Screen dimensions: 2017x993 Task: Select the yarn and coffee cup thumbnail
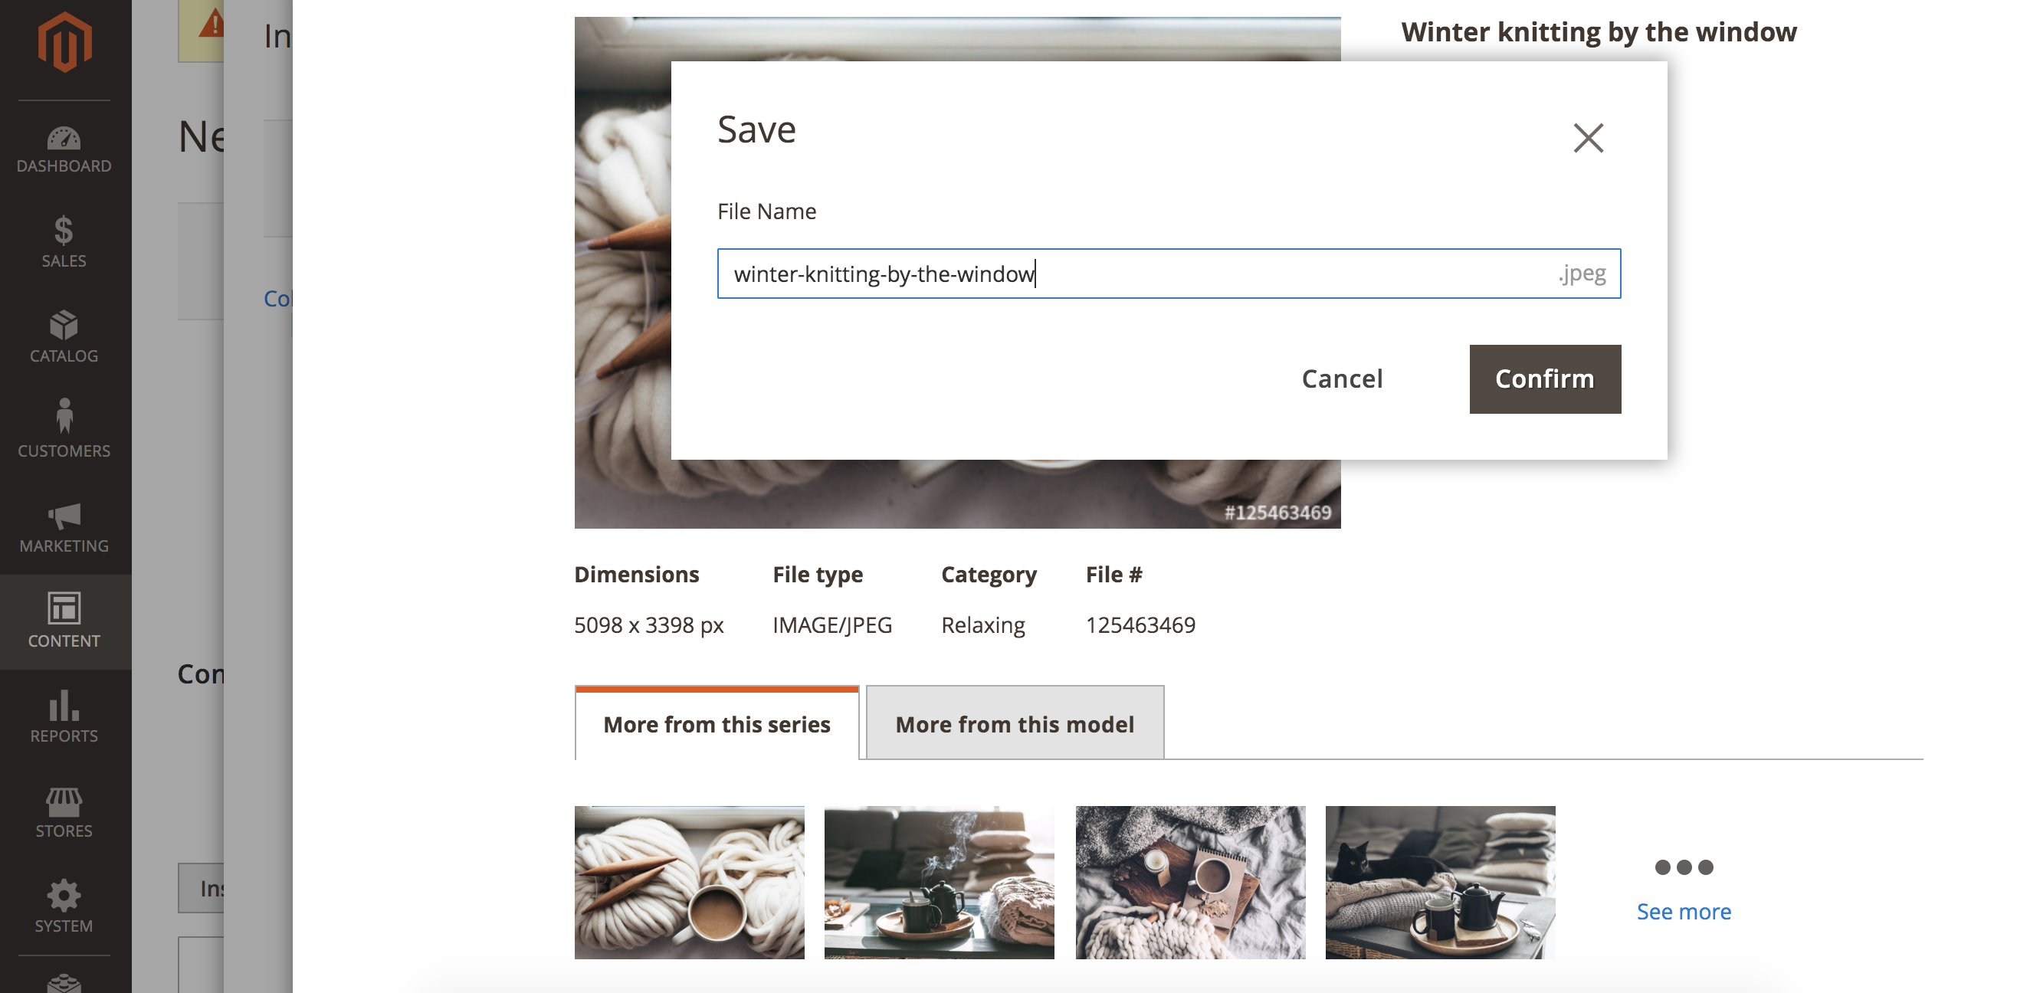(x=689, y=882)
